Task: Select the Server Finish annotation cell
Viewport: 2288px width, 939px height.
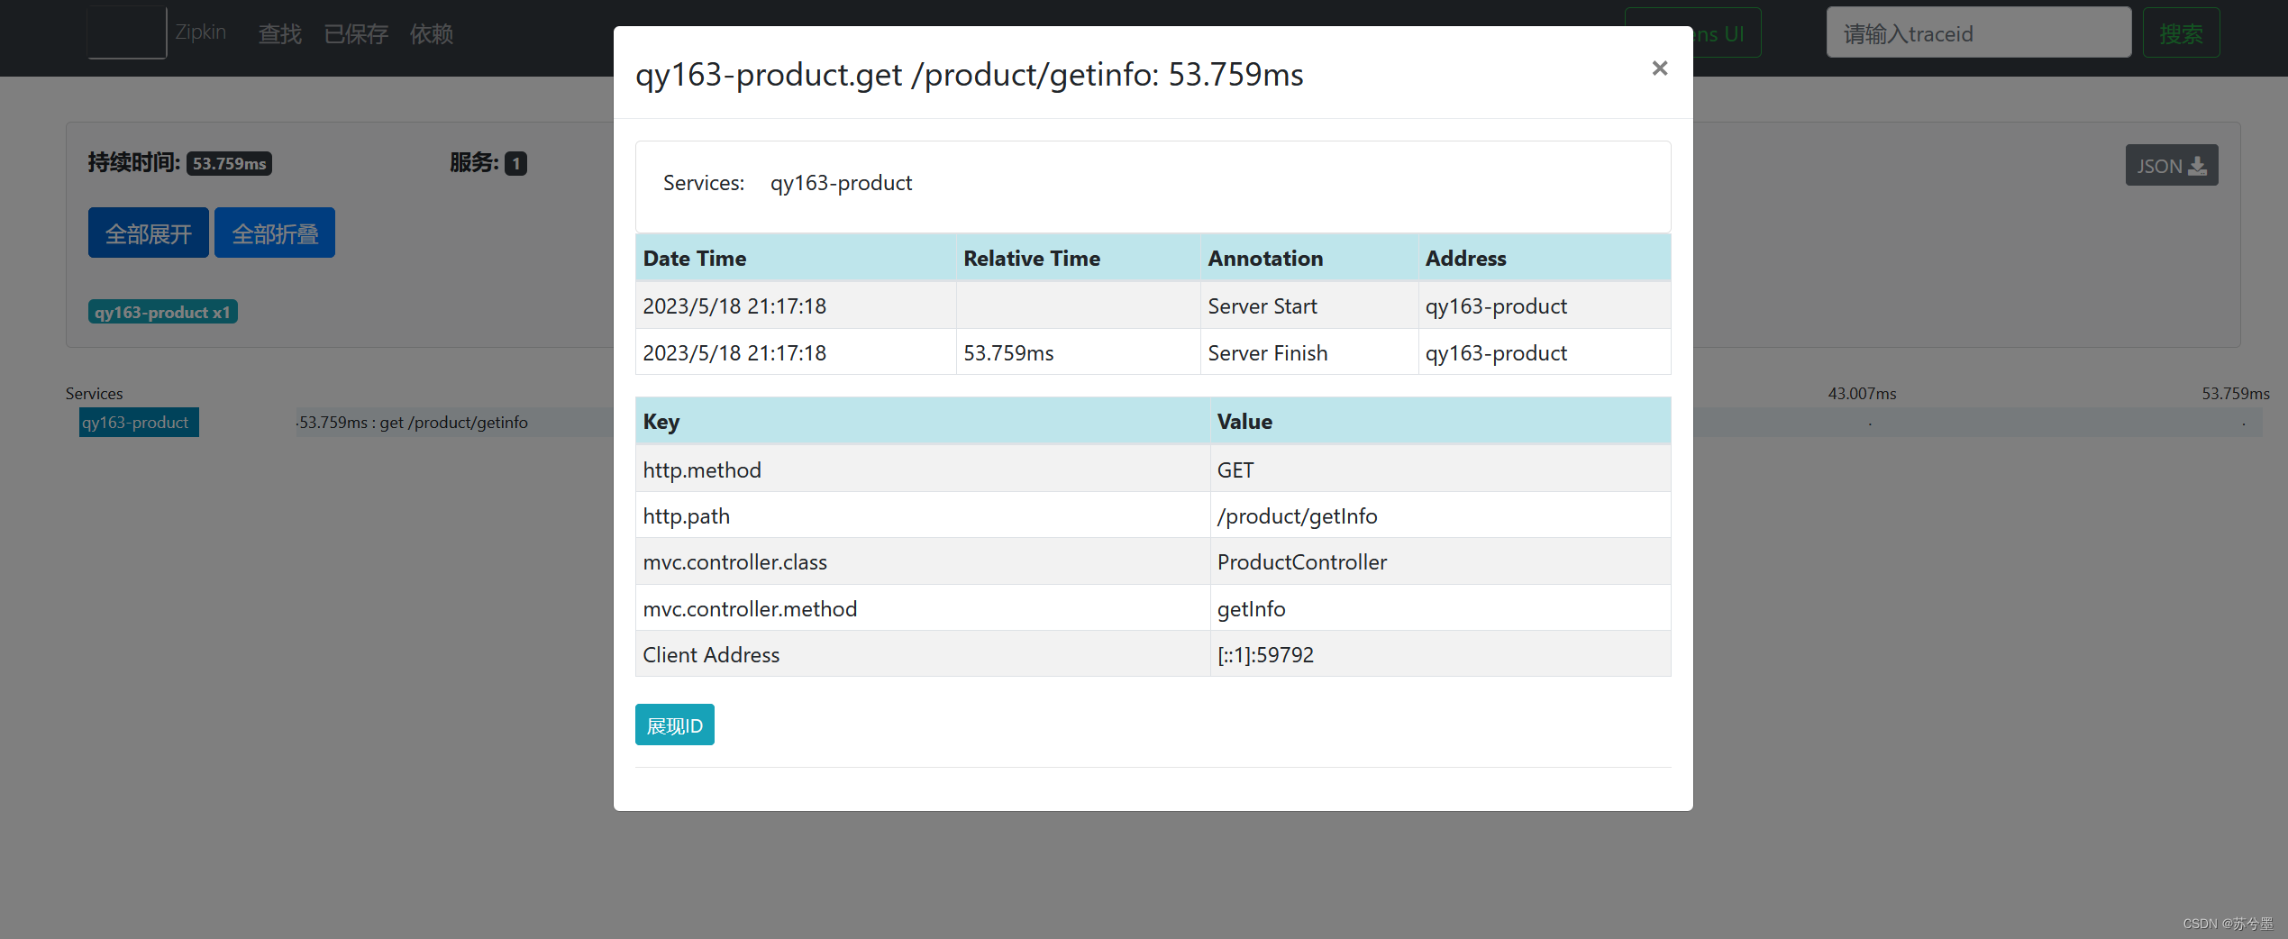Action: coord(1308,352)
